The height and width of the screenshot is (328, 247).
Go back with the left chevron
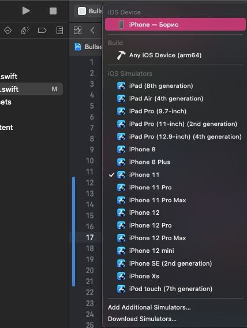pyautogui.click(x=92, y=31)
